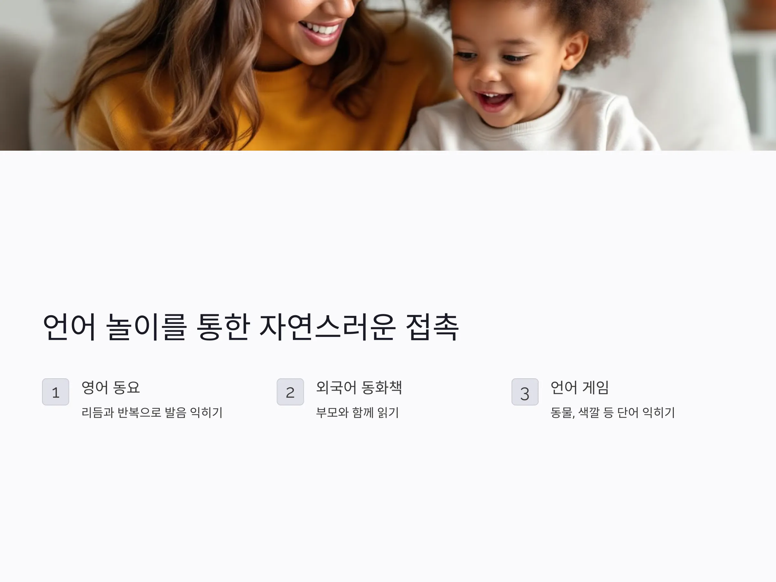Select the heading 영어 동요
Viewport: 776px width, 582px height.
point(111,387)
